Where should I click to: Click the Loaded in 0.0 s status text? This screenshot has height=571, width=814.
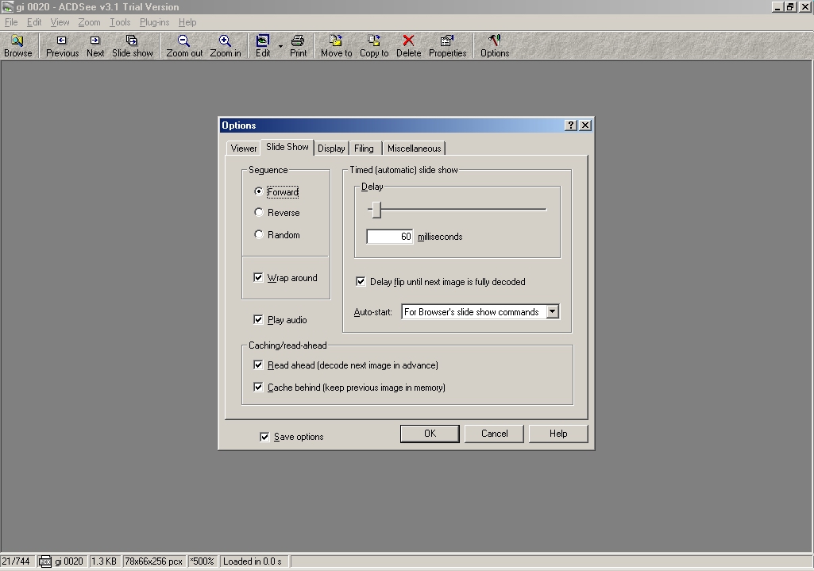click(253, 561)
